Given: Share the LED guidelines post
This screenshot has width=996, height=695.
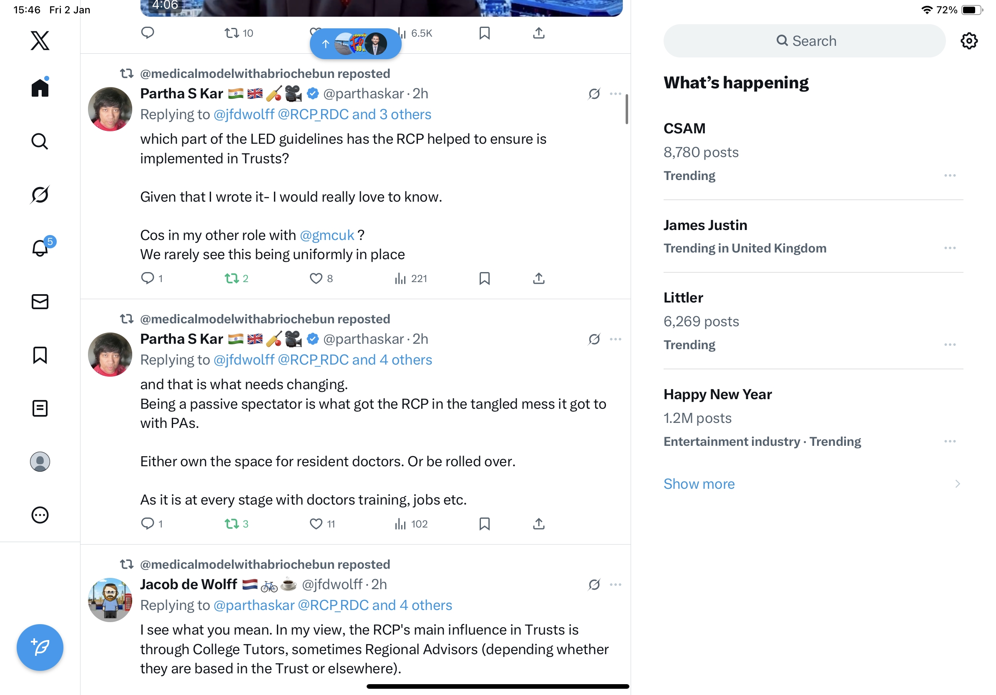Looking at the screenshot, I should point(539,278).
